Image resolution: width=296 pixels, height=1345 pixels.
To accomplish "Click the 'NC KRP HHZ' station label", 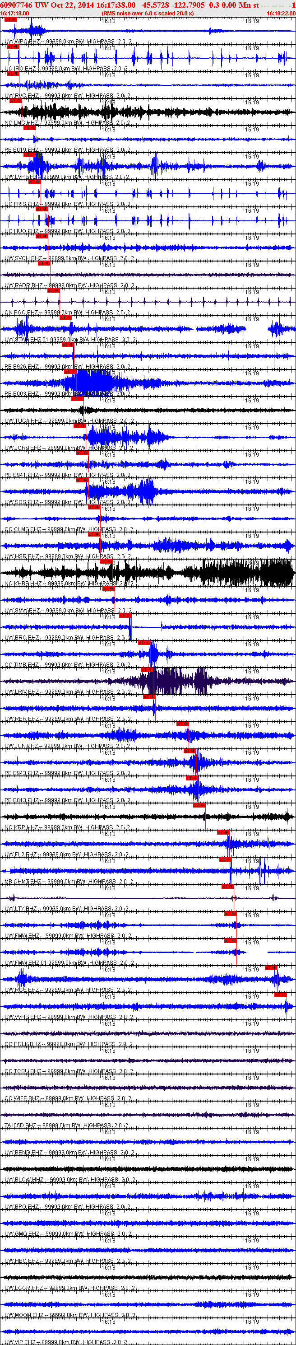I will coord(22,827).
